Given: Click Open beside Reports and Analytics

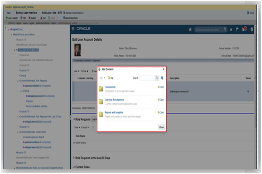Looking at the screenshot, I should click(161, 112).
